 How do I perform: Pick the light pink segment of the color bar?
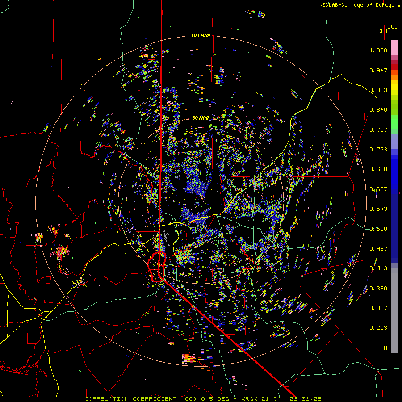394,47
